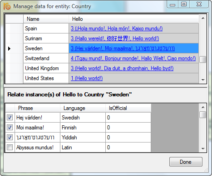Image resolution: width=212 pixels, height=176 pixels.
Task: Click down arrow of country grid scrollbar
Action: pos(203,80)
